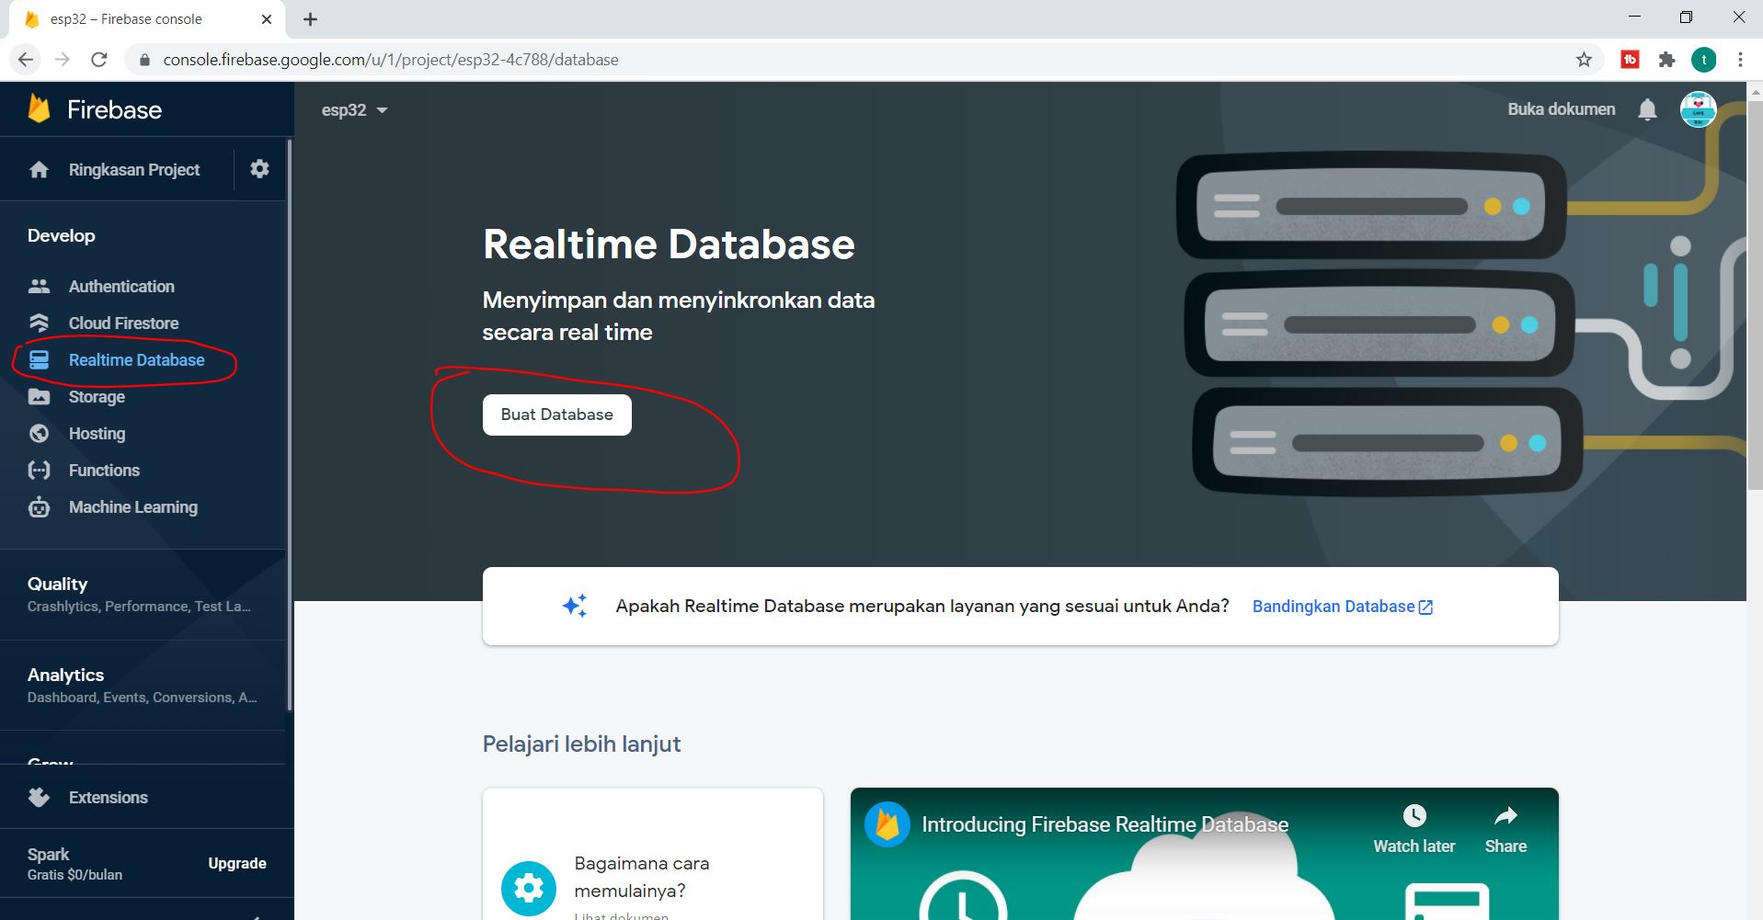Click the Bagaimana cara memulainya gear icon

[x=529, y=888]
